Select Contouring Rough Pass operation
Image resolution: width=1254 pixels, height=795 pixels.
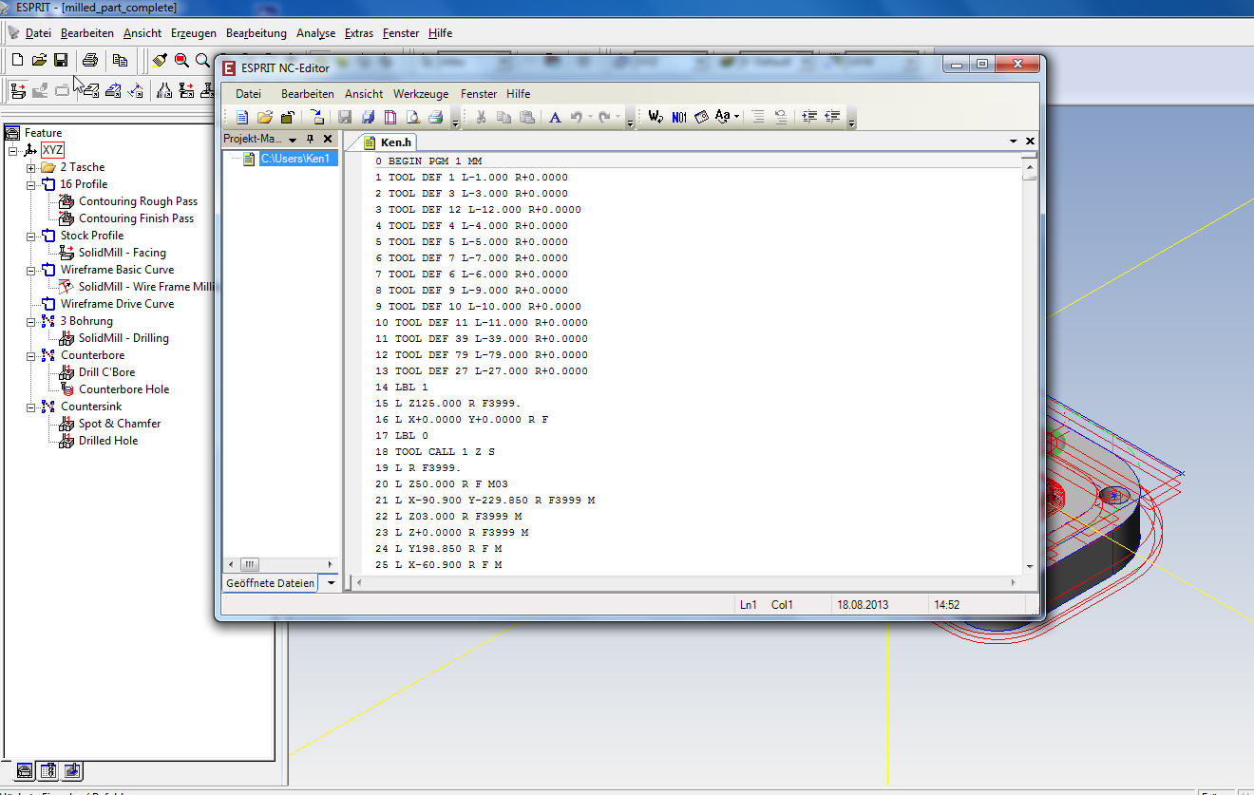point(138,201)
